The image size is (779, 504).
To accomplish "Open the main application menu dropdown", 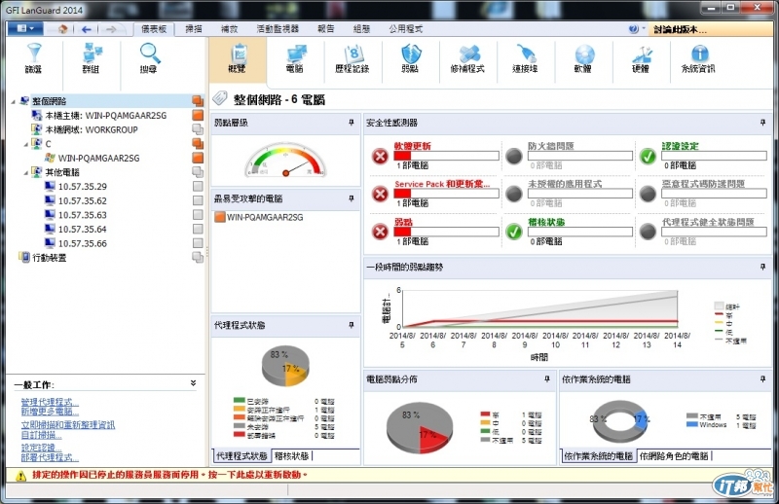I will click(x=25, y=29).
